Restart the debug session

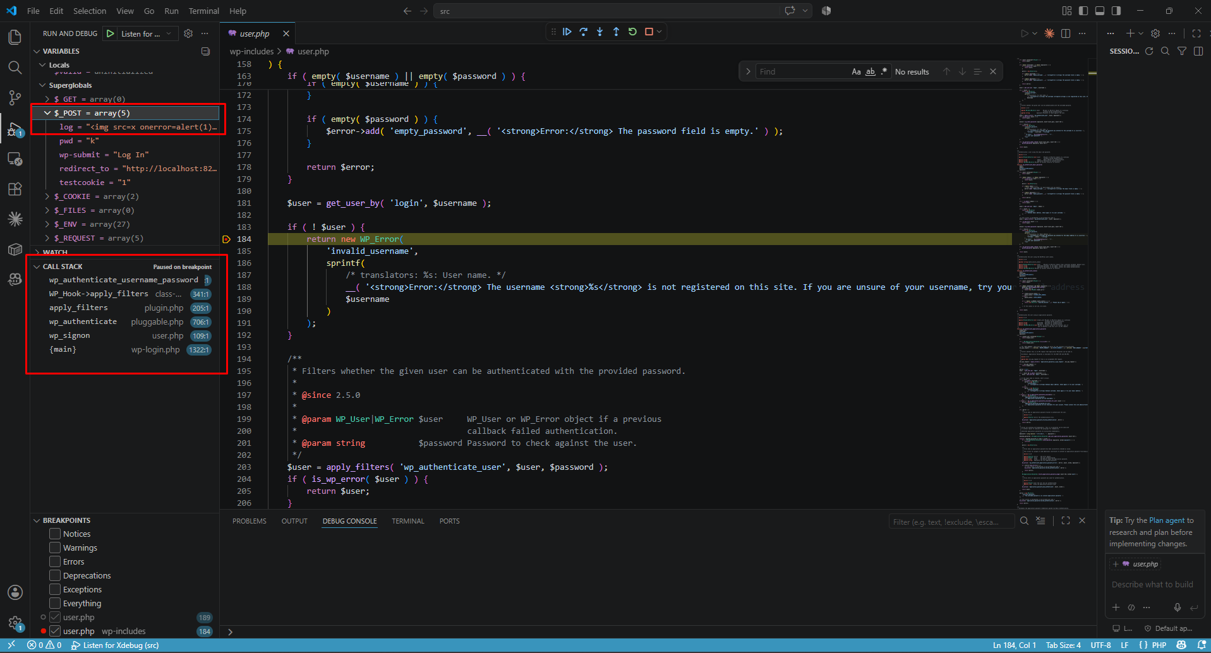pos(632,32)
